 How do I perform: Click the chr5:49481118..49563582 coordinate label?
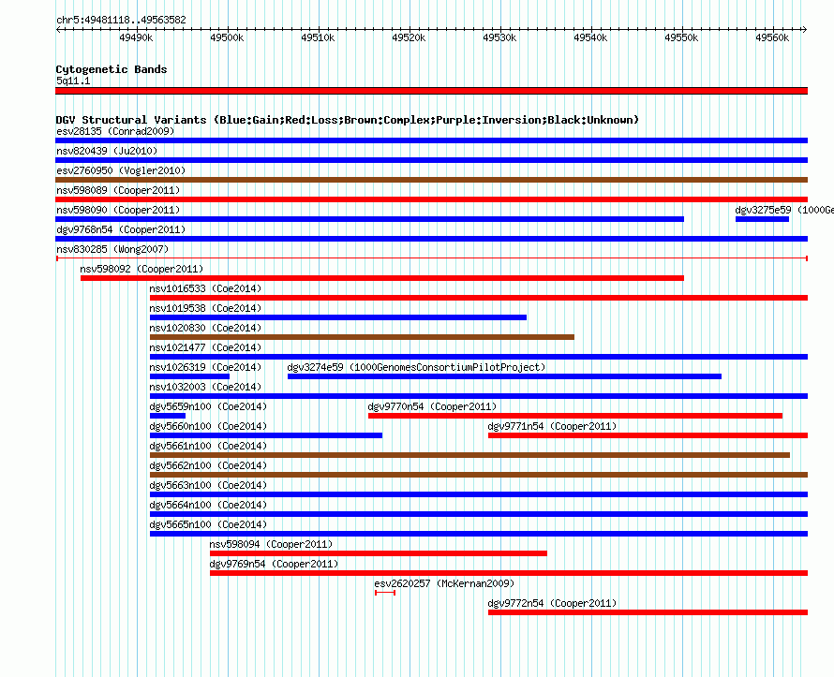pos(121,20)
